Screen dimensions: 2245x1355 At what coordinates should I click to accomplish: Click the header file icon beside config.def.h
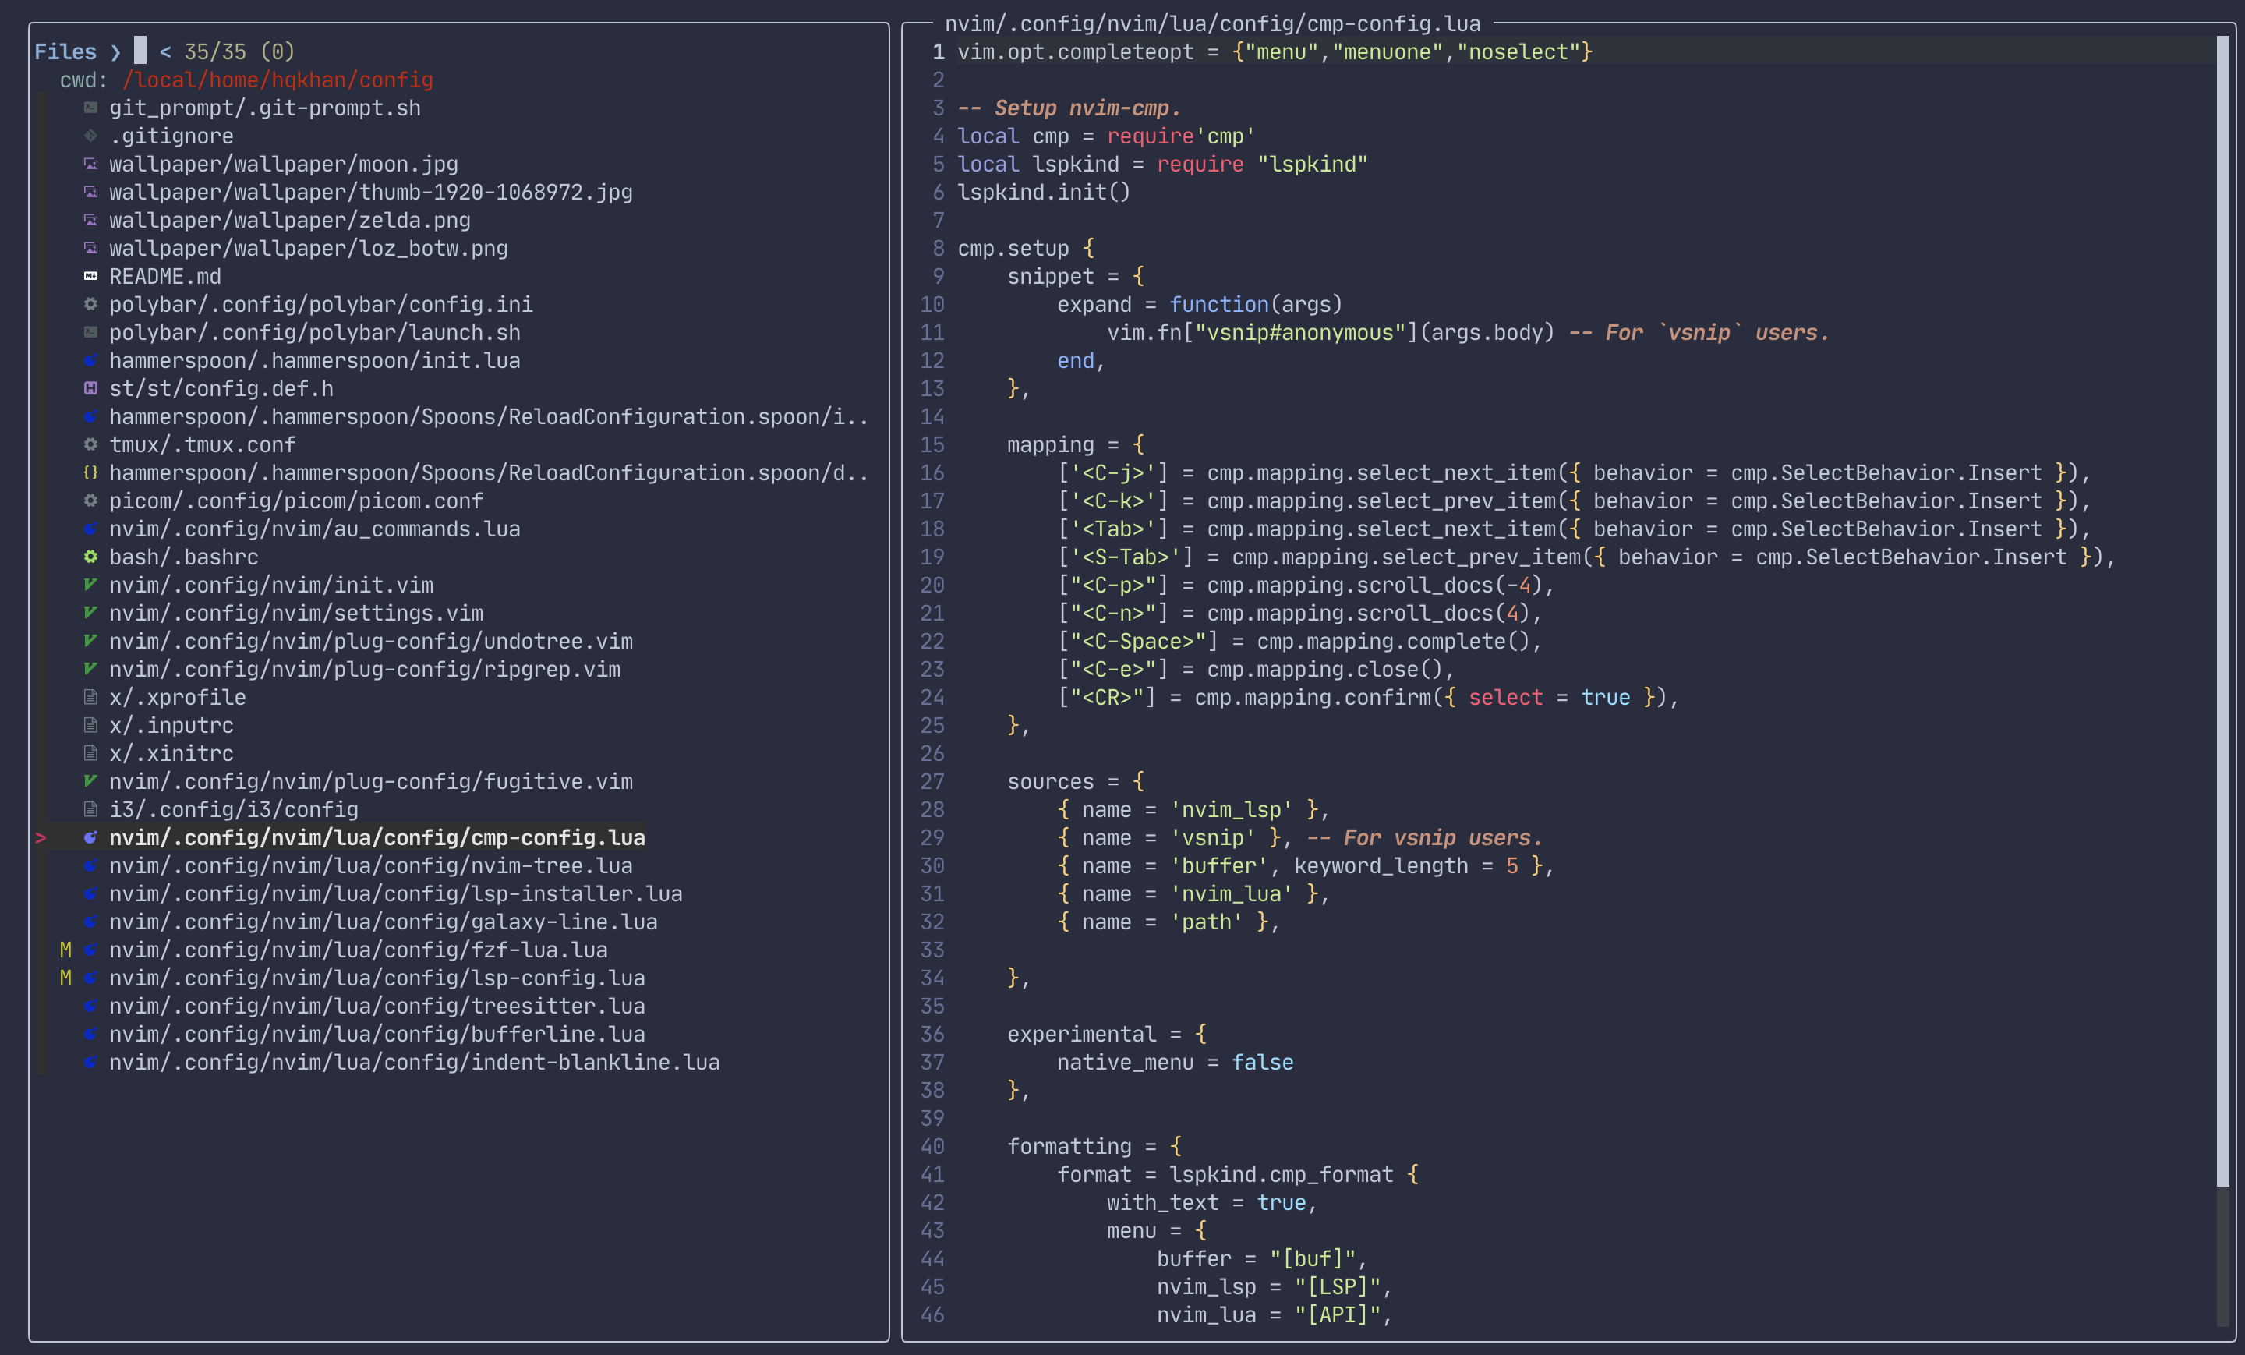pyautogui.click(x=90, y=388)
